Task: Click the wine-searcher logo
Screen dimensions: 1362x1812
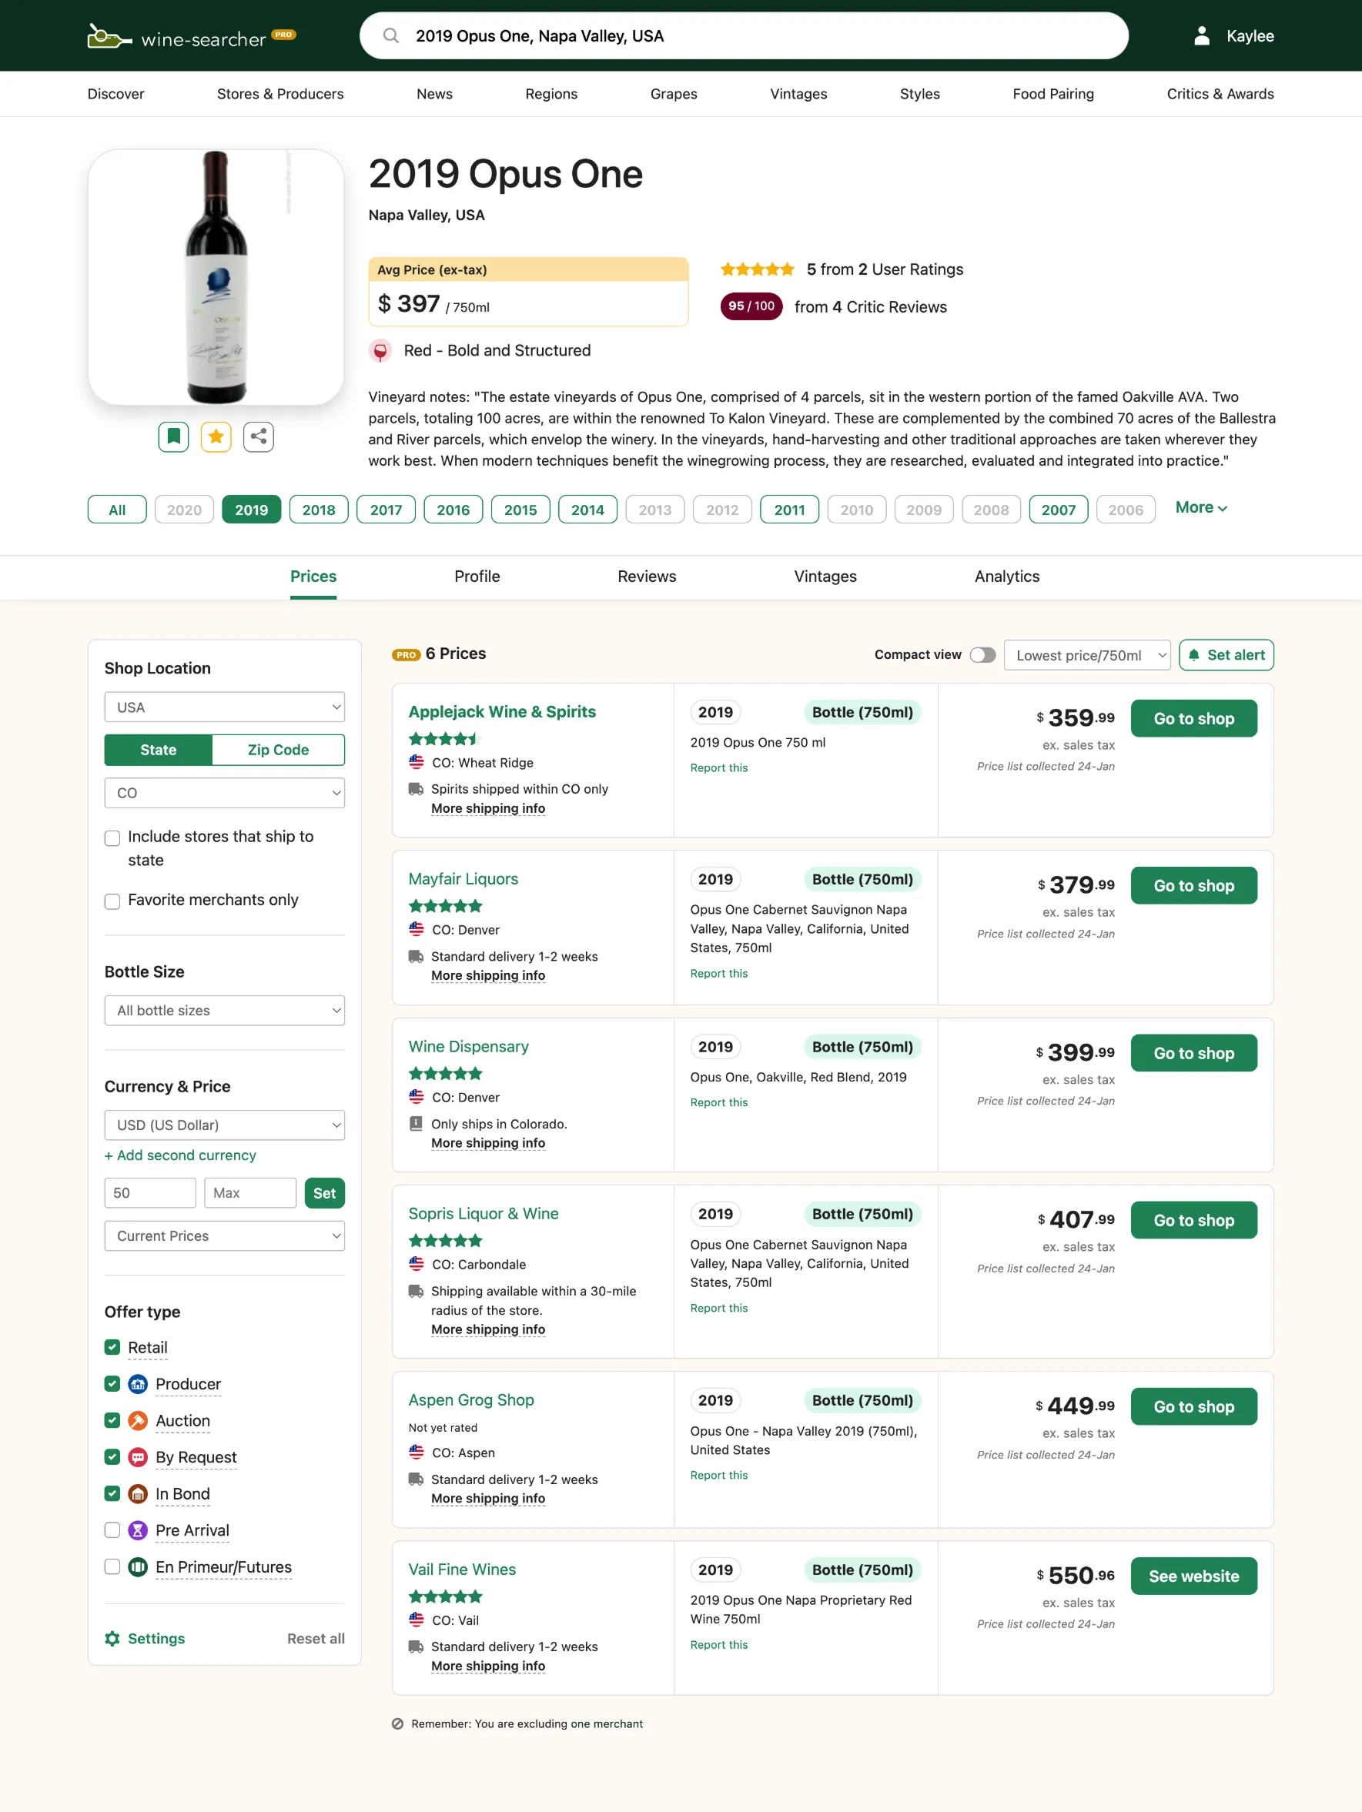Action: [x=192, y=36]
